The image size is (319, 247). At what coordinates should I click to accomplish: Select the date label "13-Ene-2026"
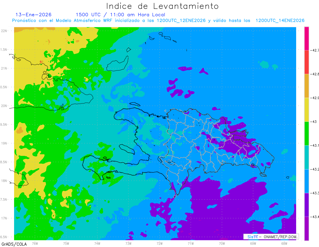coord(33,15)
